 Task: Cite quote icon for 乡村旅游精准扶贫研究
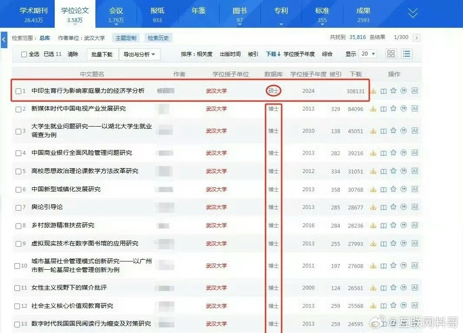point(404,225)
